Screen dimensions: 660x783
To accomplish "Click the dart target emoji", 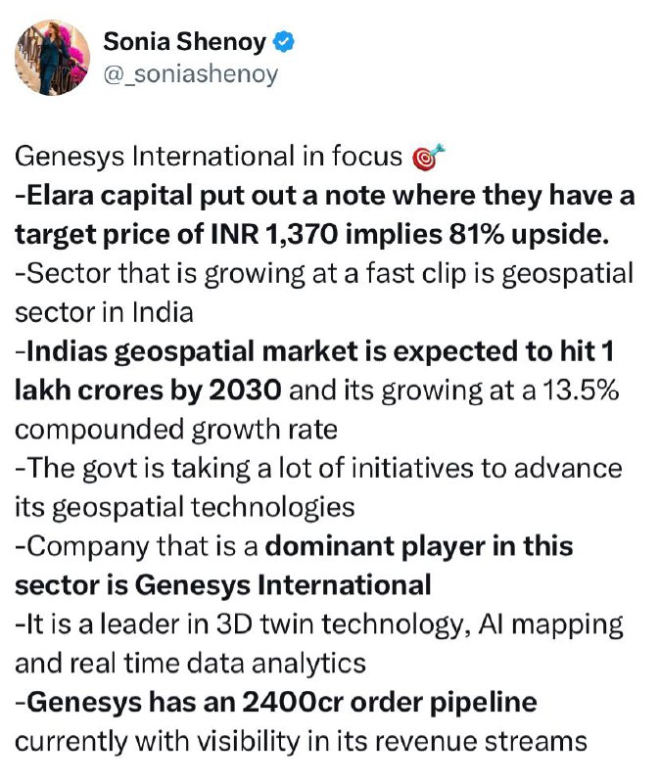I will (x=427, y=158).
